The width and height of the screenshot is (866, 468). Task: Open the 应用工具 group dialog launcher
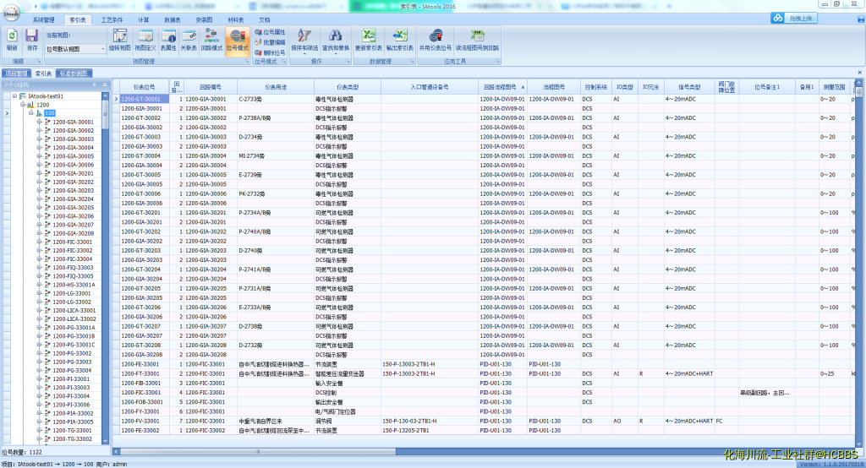tap(497, 62)
